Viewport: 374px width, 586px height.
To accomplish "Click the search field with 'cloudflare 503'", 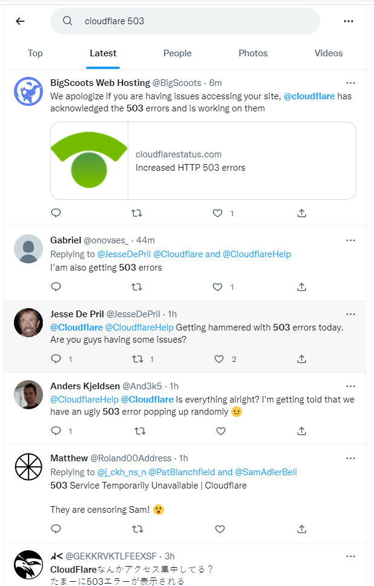I will [185, 21].
